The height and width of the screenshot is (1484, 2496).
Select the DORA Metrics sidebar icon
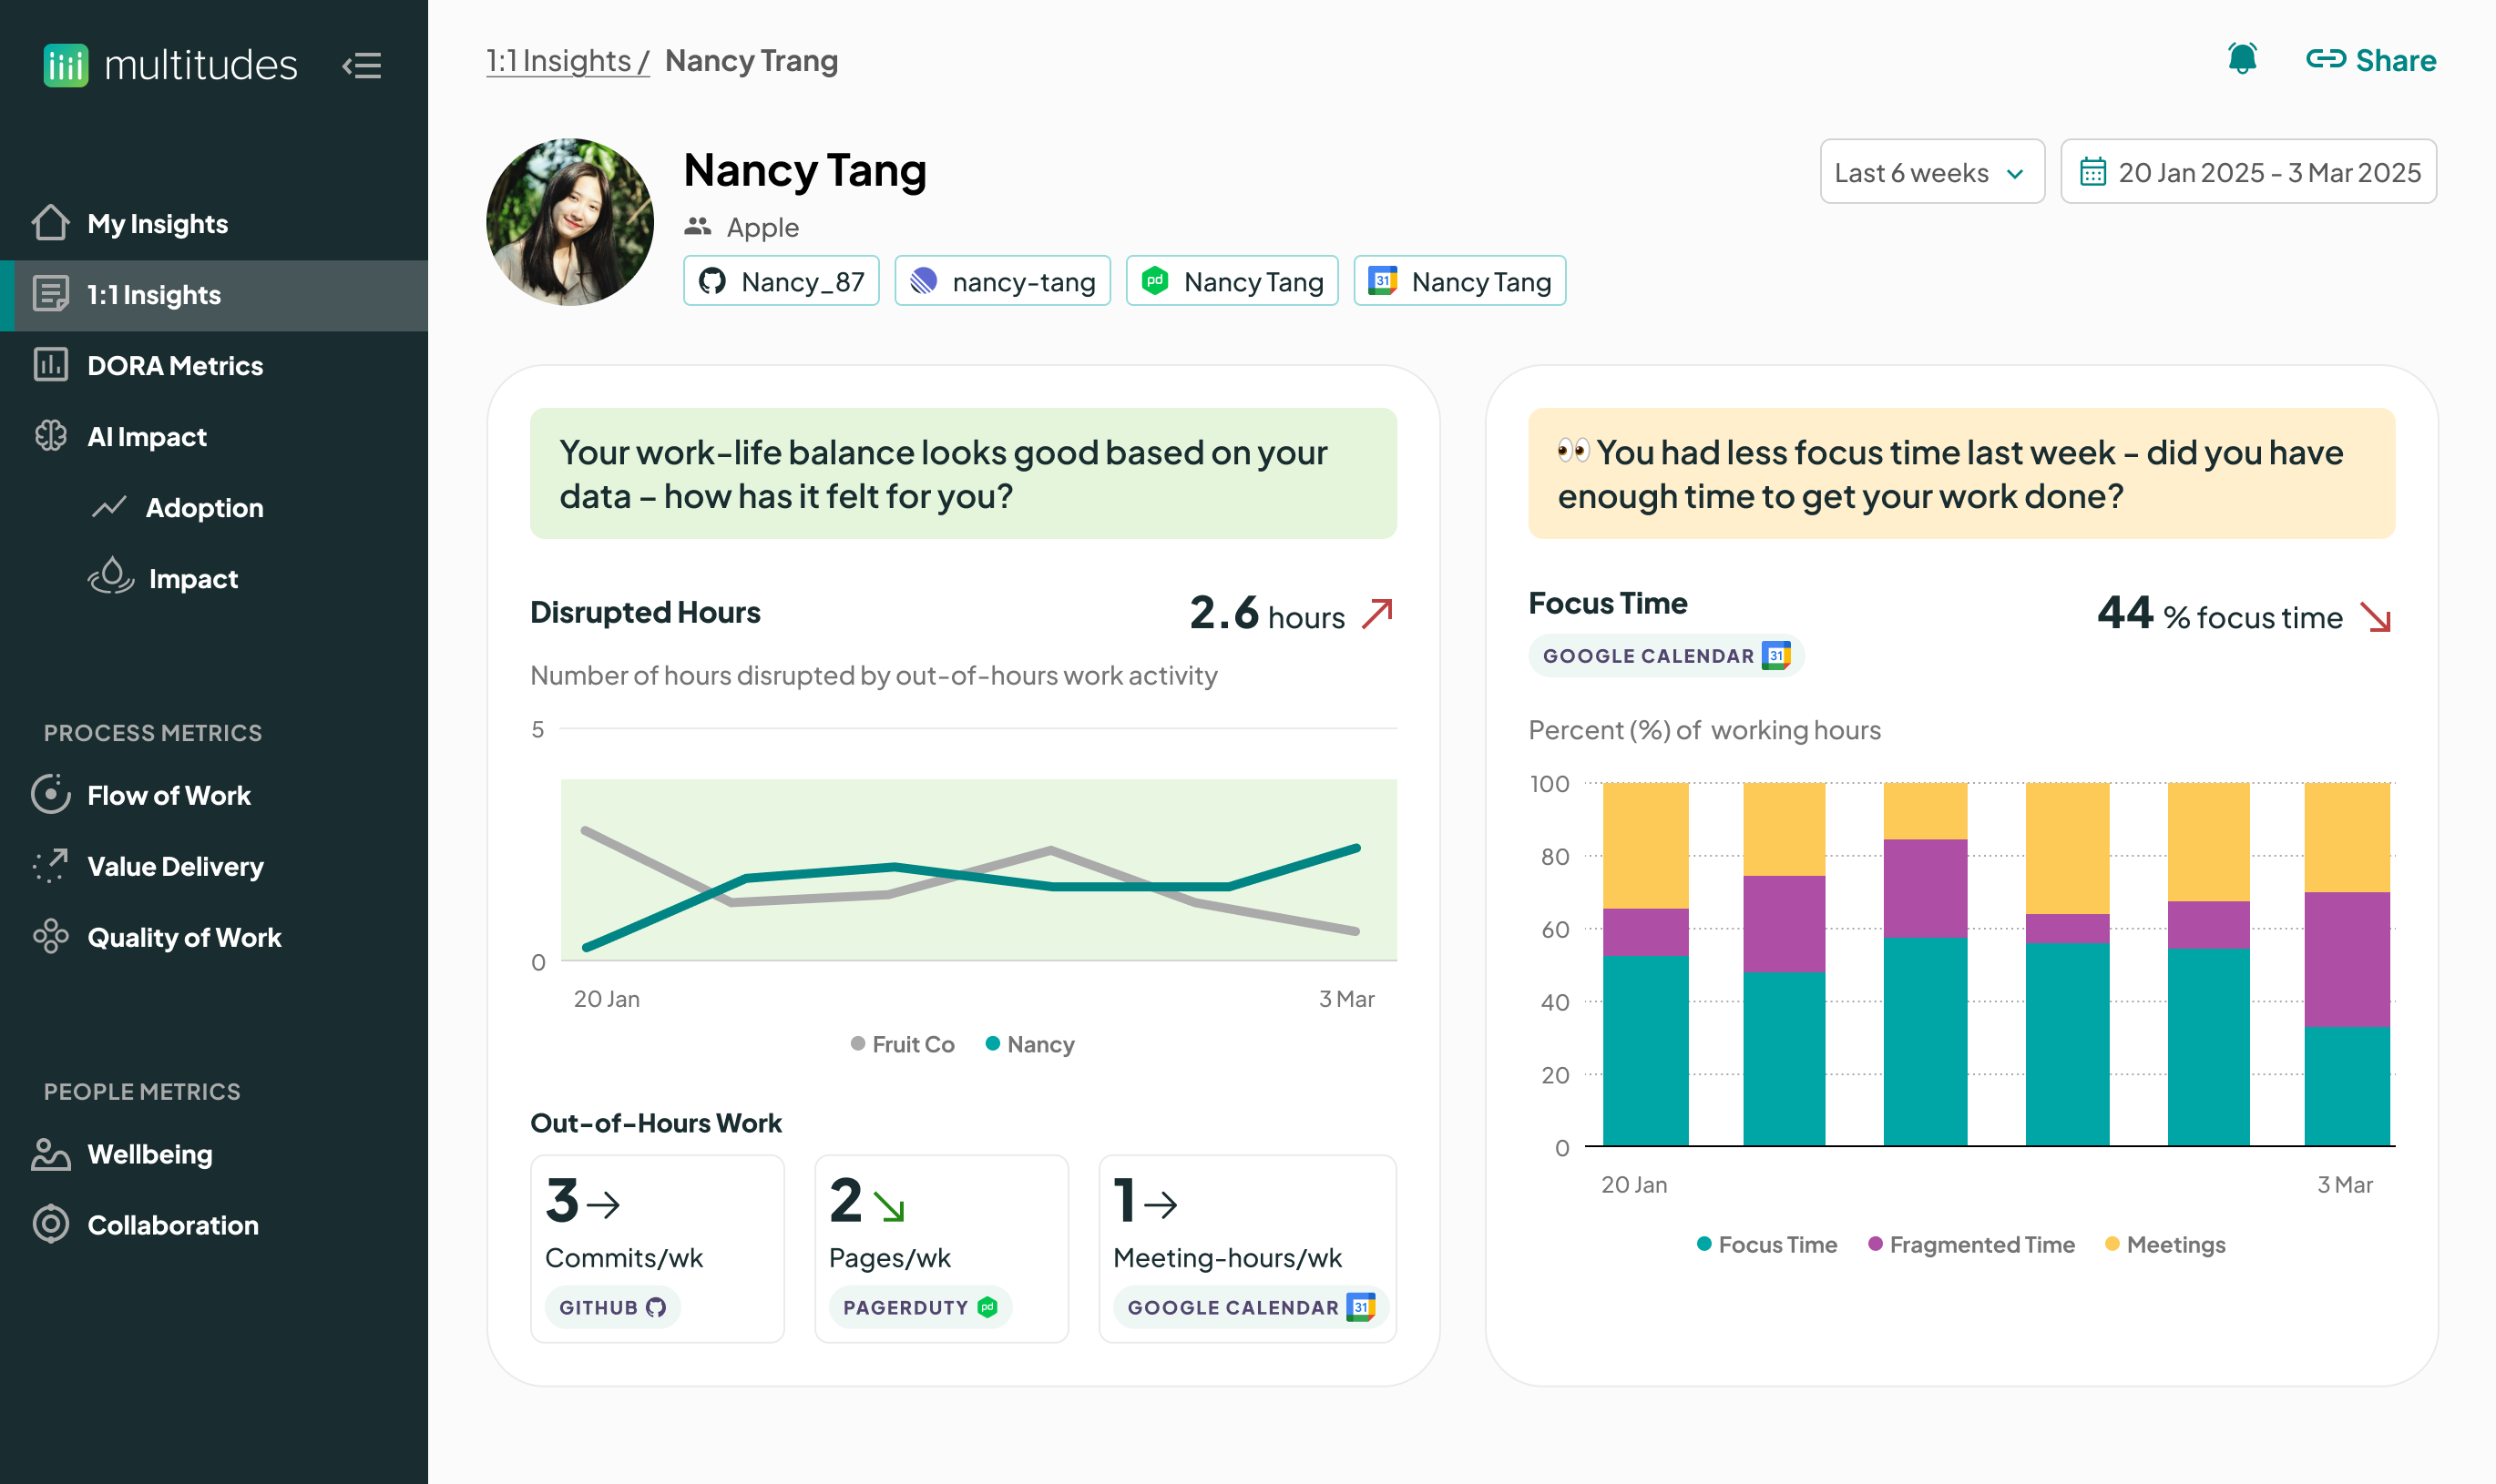coord(49,366)
